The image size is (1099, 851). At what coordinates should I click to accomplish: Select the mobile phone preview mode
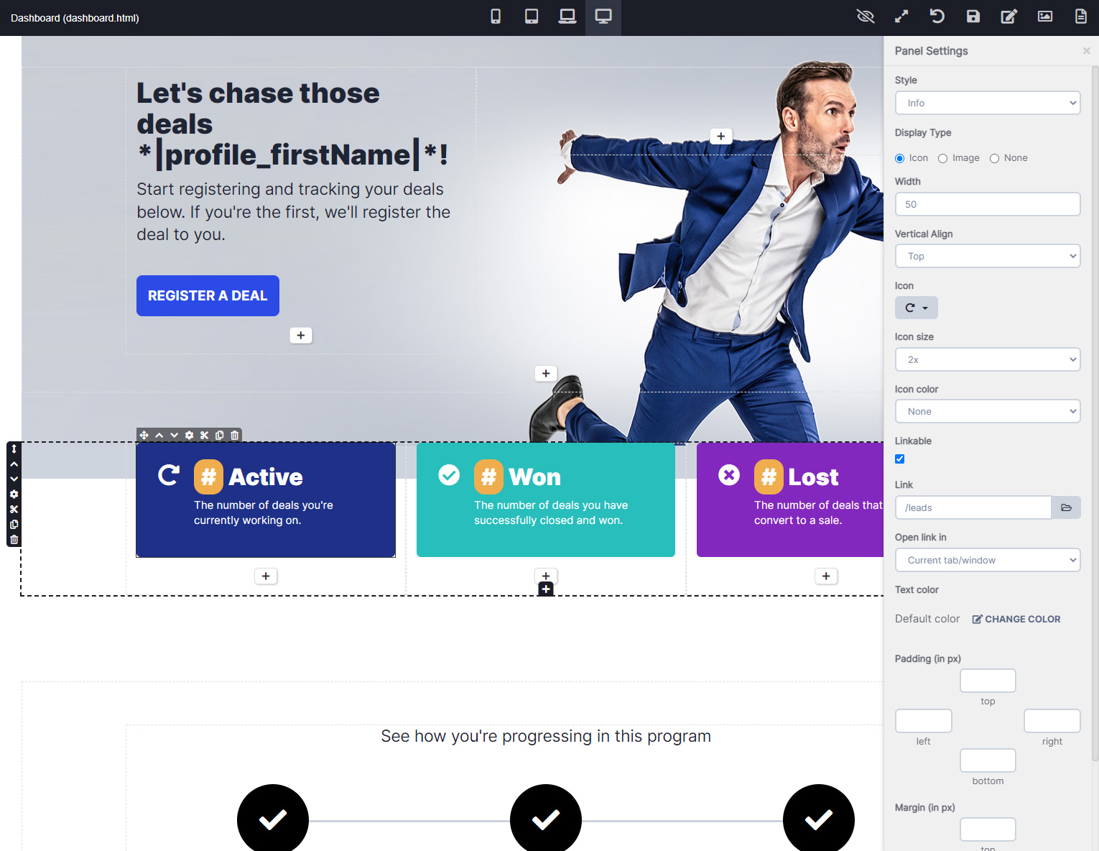(x=496, y=16)
